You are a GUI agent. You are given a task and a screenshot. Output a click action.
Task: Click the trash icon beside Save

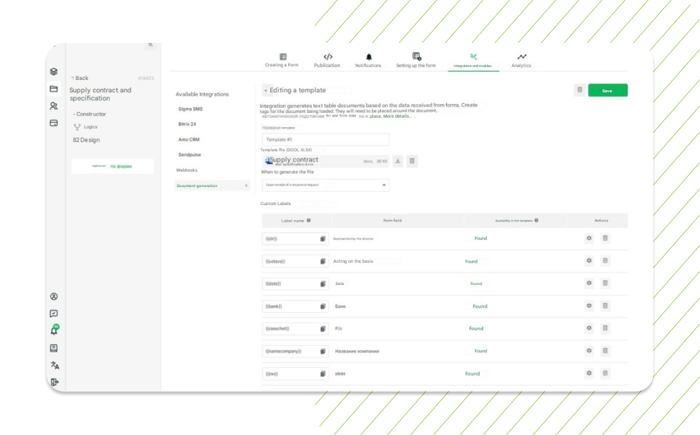point(579,90)
